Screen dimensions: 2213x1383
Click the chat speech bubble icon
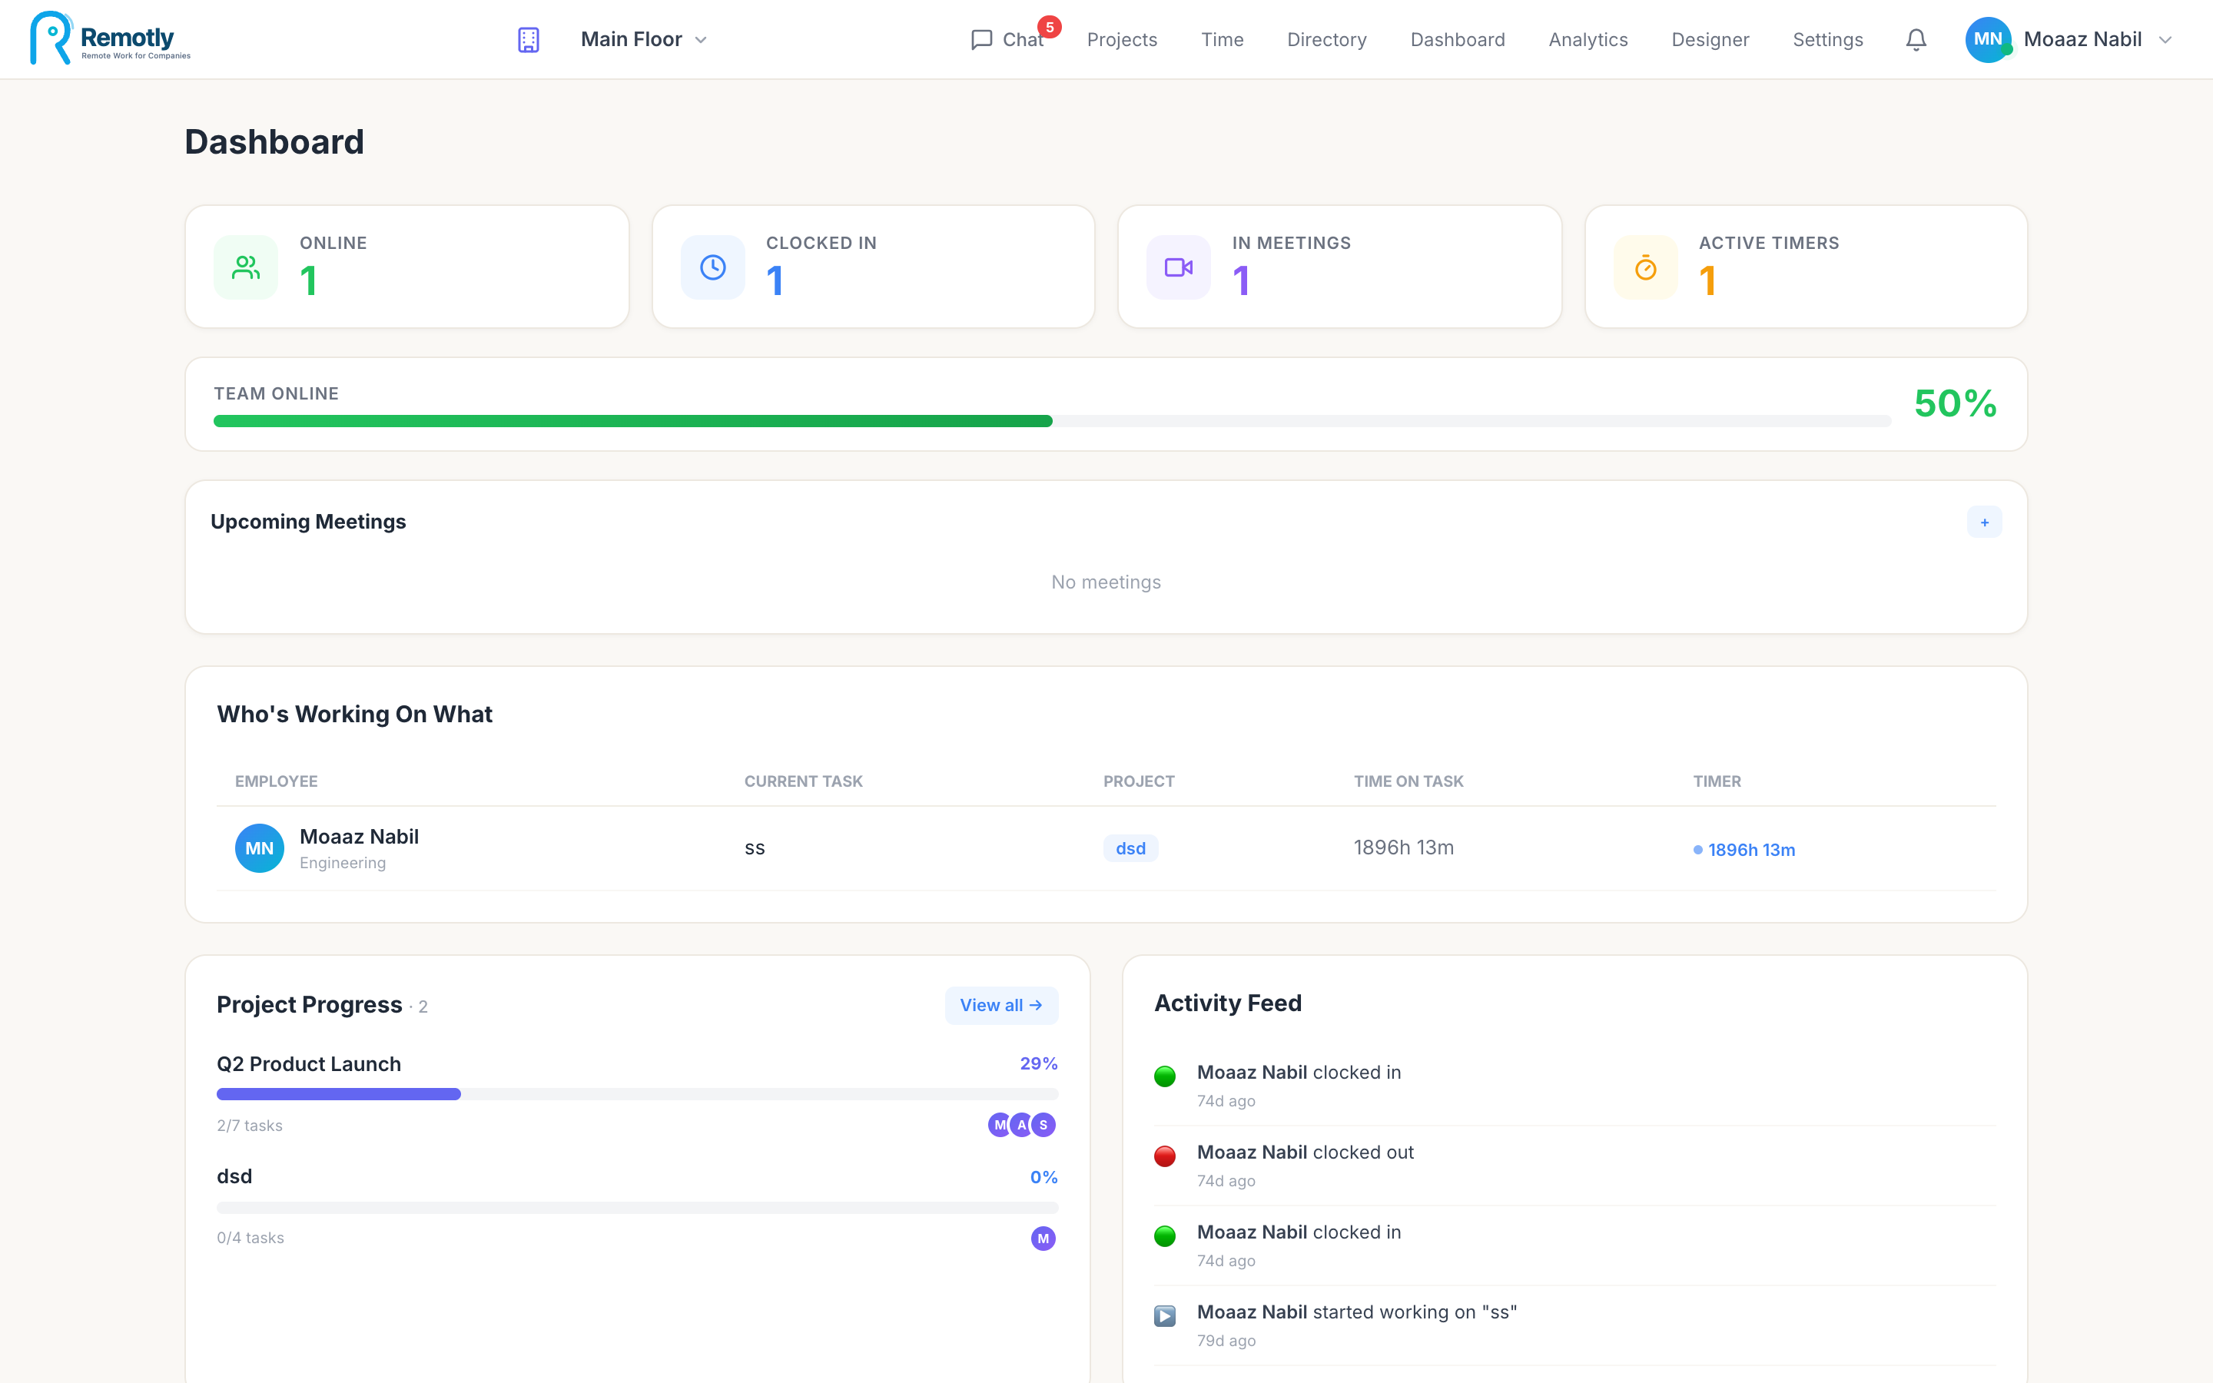click(x=981, y=39)
